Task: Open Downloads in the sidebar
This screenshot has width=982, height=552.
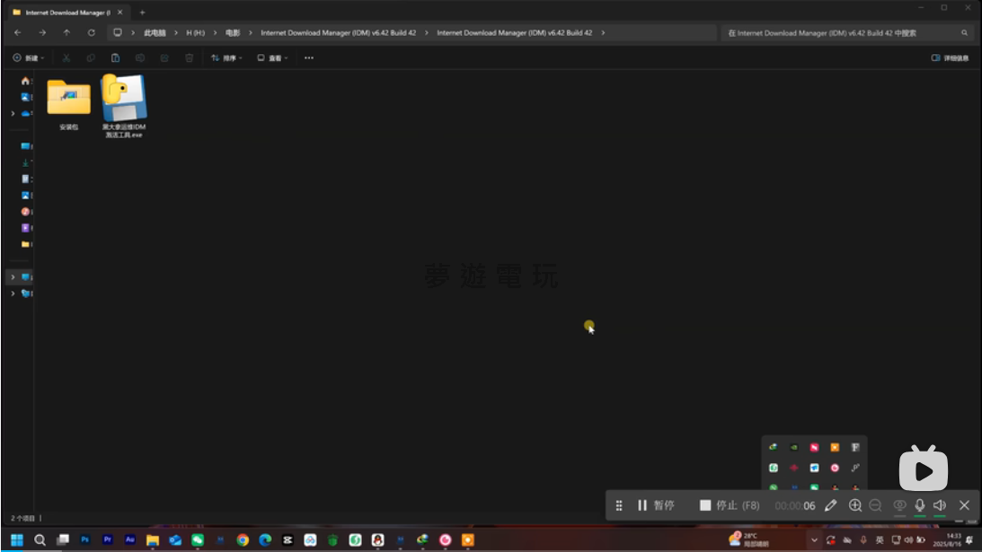Action: [x=26, y=162]
